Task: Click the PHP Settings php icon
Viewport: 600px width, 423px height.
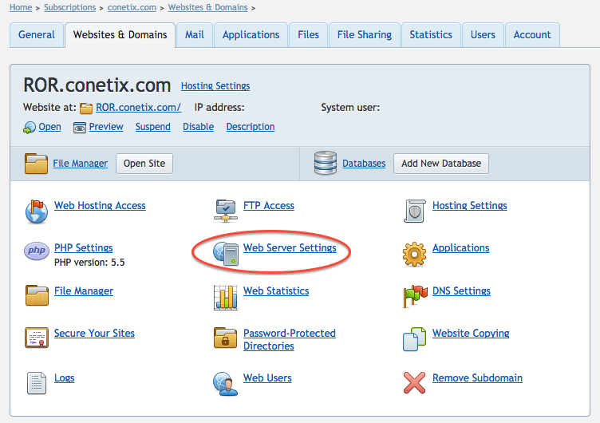Action: 37,251
